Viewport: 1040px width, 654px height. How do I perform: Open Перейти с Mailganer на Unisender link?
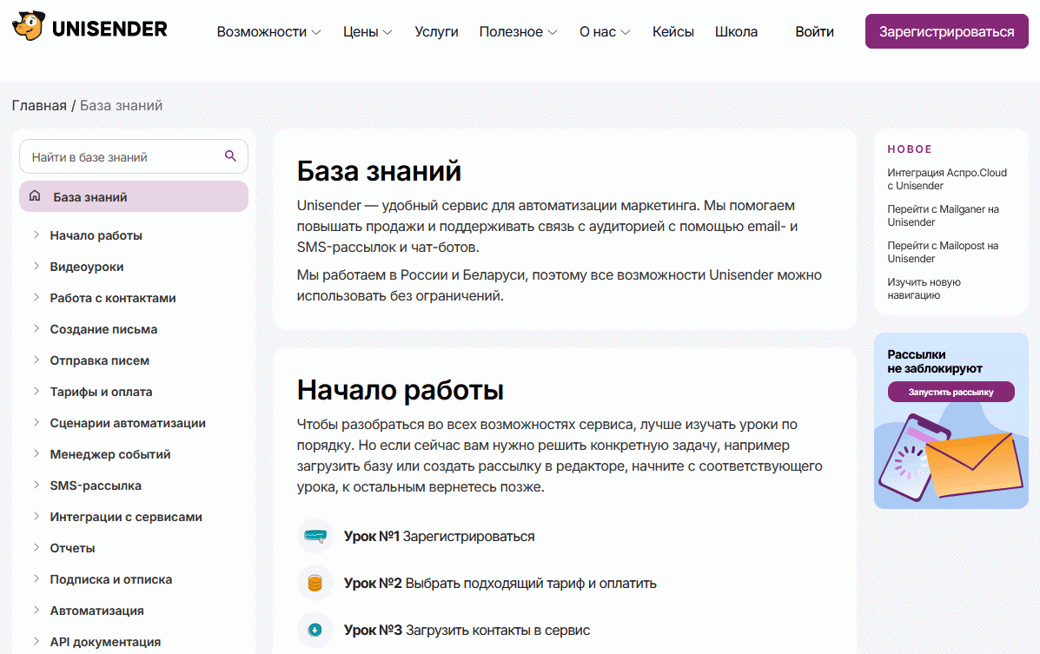943,215
